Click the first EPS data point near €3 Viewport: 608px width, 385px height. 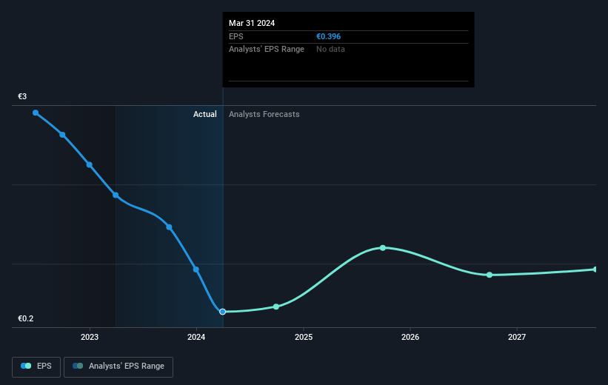[x=36, y=113]
